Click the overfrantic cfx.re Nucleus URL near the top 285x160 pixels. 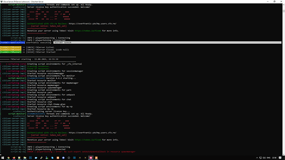(x=93, y=24)
